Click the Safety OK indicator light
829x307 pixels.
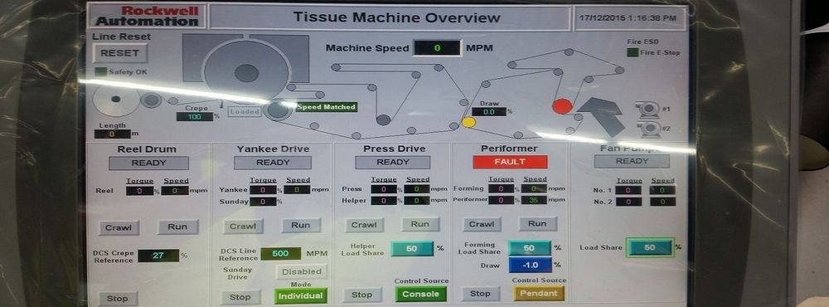100,72
